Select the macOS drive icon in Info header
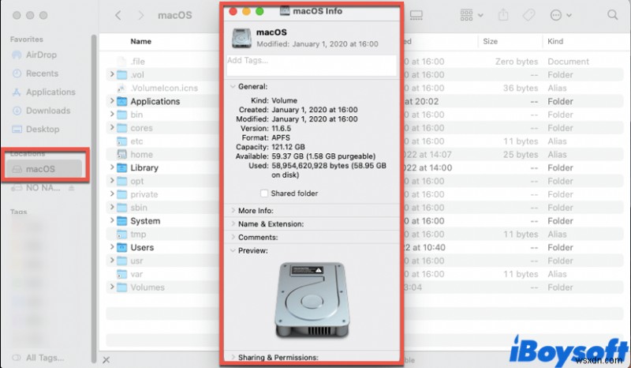Image resolution: width=631 pixels, height=368 pixels. 241,38
